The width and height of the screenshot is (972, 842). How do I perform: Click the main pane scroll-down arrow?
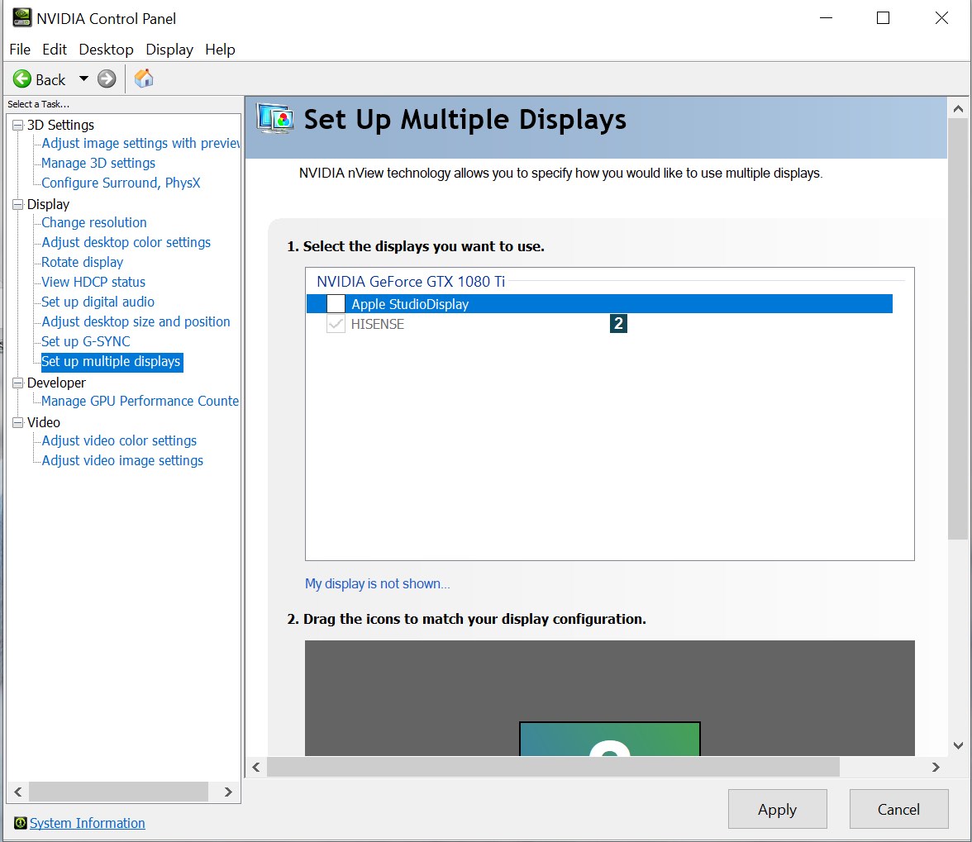959,745
